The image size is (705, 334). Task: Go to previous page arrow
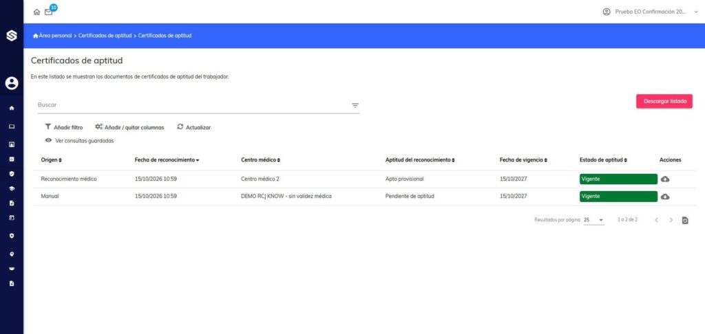click(656, 220)
